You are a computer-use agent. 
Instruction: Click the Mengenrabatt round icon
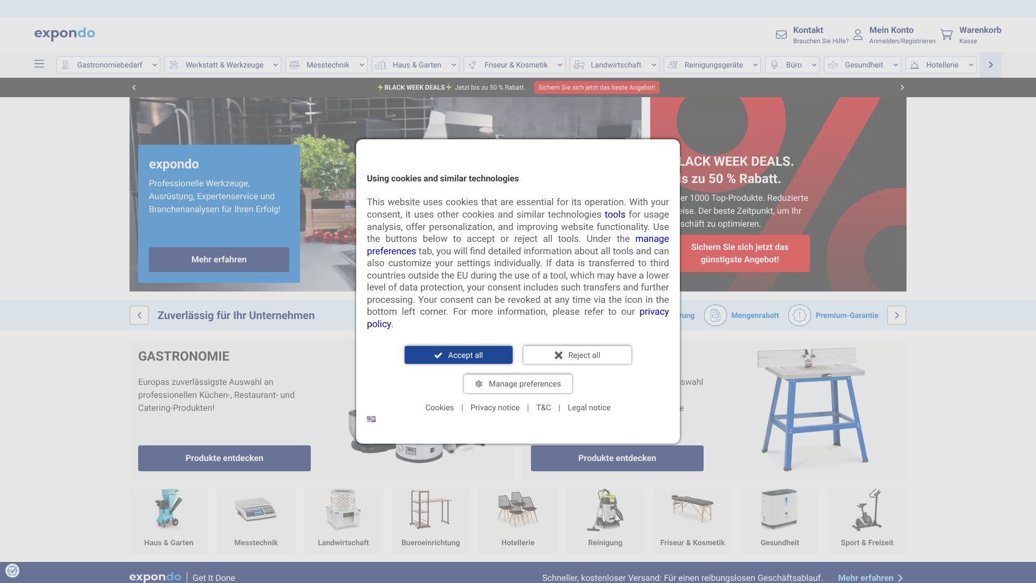[715, 315]
